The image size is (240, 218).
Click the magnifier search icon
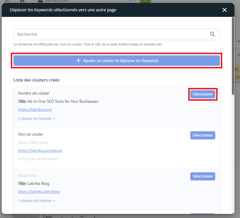point(212,34)
